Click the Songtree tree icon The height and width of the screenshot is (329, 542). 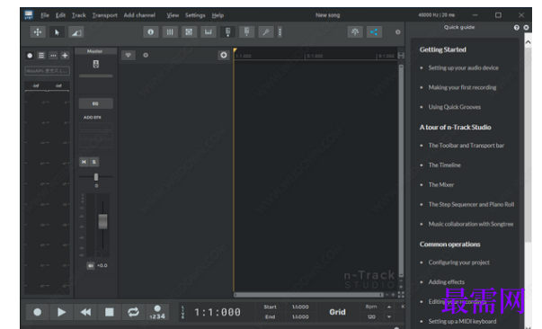pos(355,31)
